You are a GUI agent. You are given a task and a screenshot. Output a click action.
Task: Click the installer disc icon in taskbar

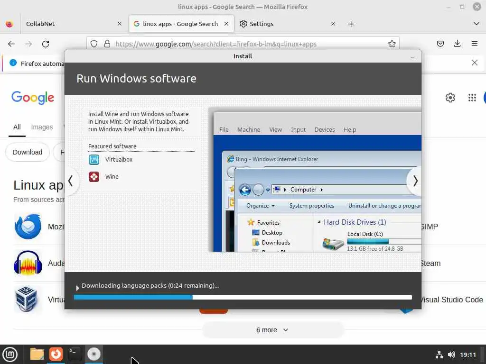[93, 354]
